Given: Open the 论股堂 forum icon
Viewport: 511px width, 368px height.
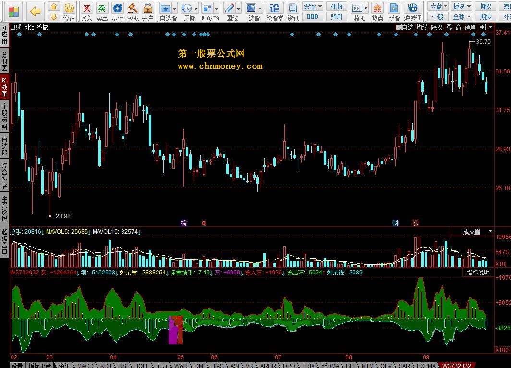Looking at the screenshot, I should [x=275, y=8].
